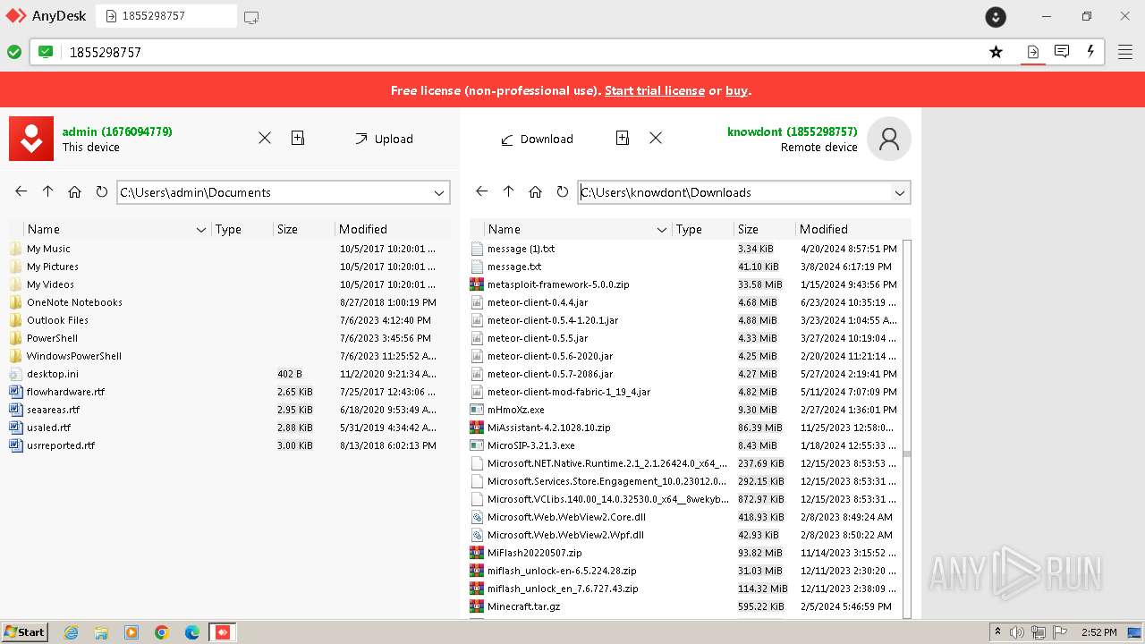1145x644 pixels.
Task: Expand remote path dropdown for Downloads
Action: click(x=900, y=192)
